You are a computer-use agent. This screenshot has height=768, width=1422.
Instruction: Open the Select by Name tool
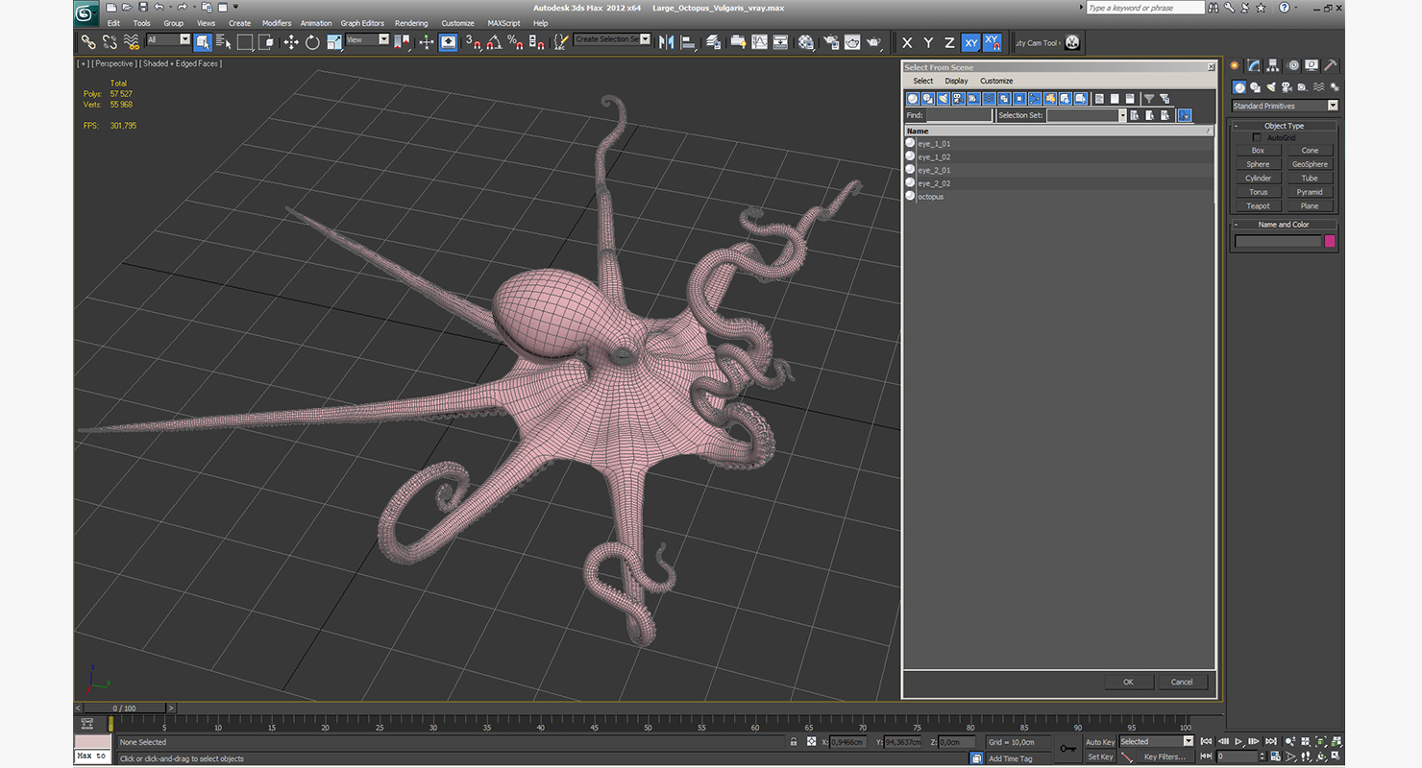coord(224,42)
